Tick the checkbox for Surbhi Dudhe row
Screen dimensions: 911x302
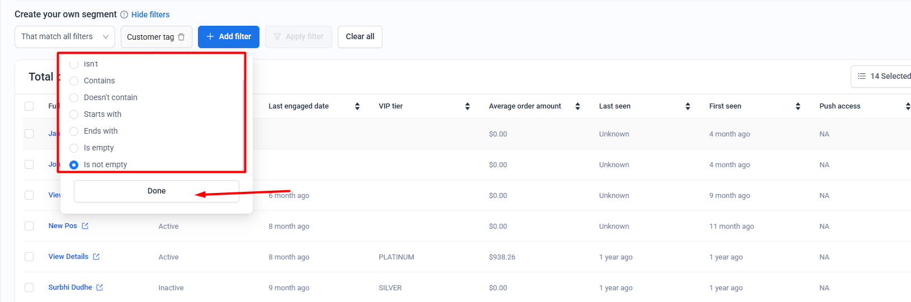[29, 287]
